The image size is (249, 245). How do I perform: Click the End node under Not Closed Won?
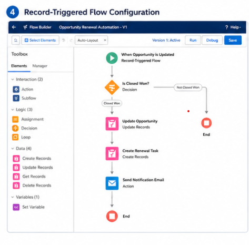click(x=206, y=123)
